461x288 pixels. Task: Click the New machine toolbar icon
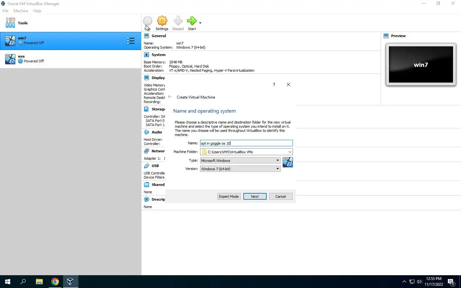click(x=148, y=21)
